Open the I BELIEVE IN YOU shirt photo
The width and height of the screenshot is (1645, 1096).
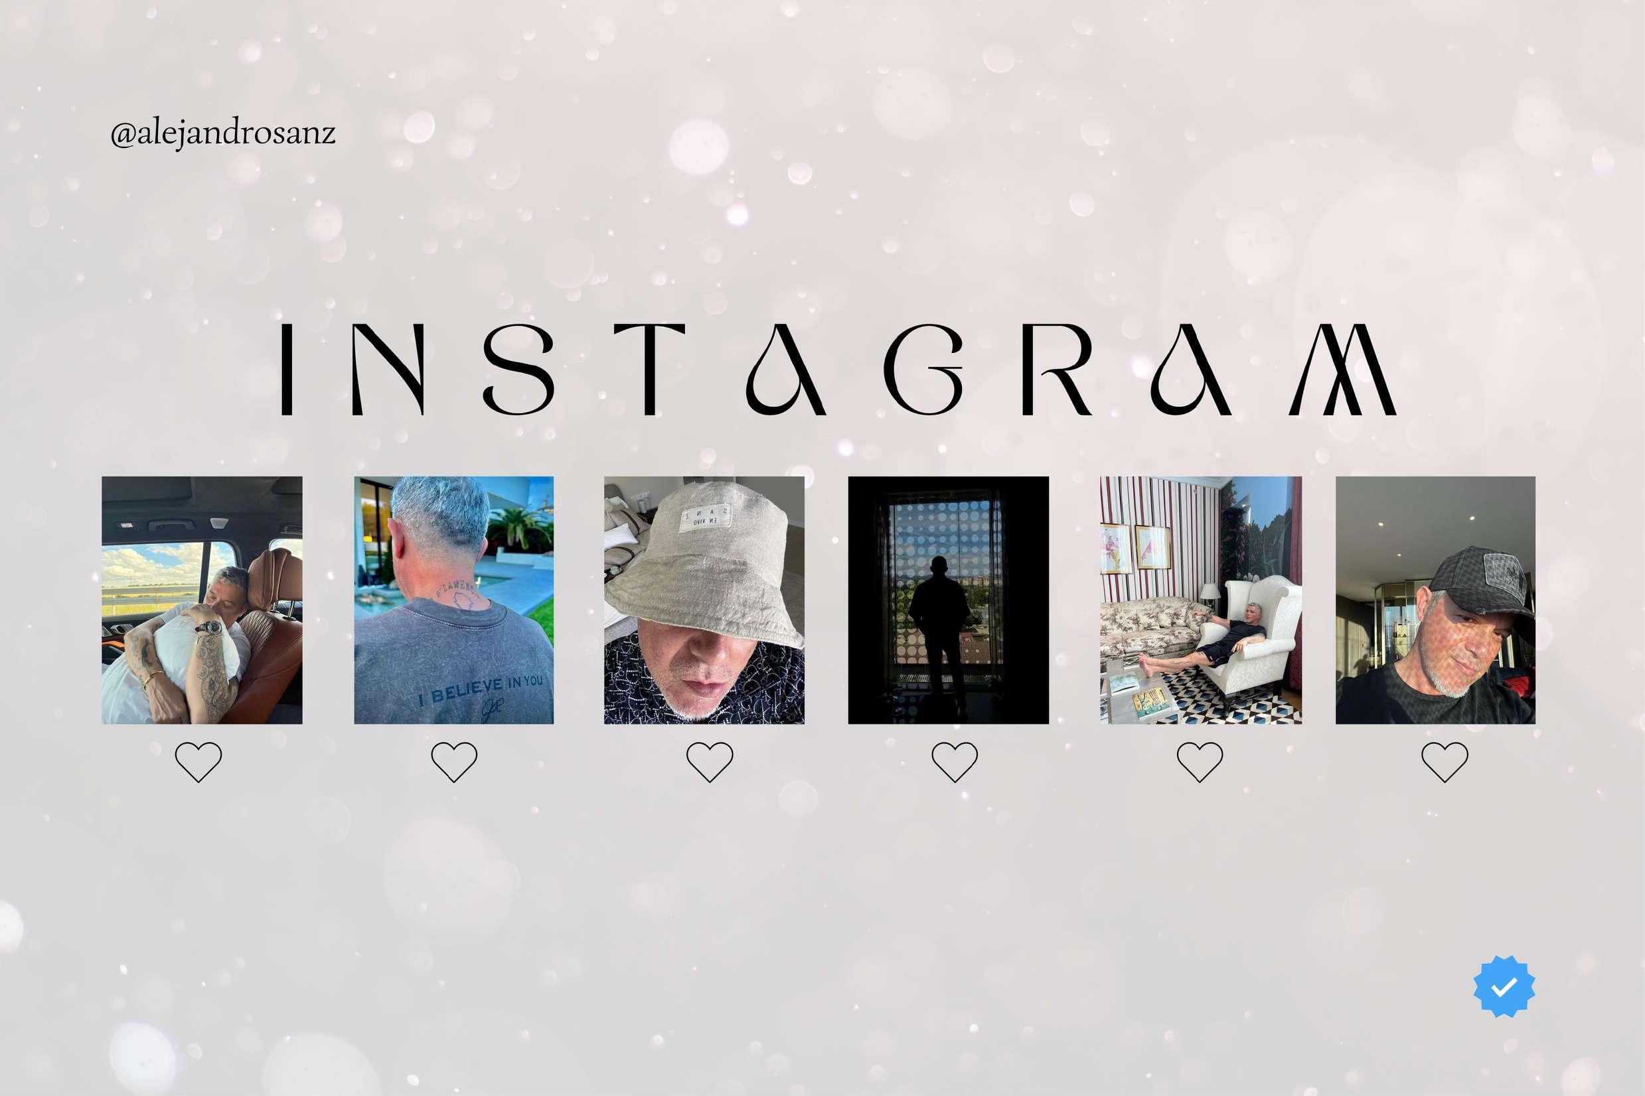pyautogui.click(x=454, y=600)
